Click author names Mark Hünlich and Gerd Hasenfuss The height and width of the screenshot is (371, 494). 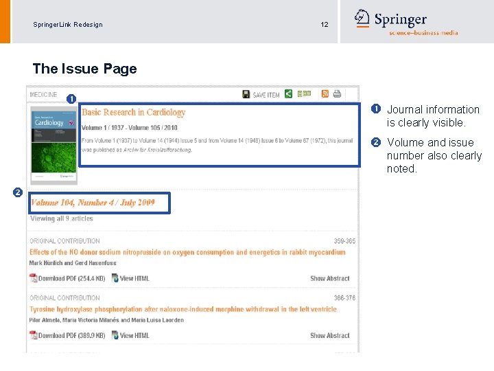tap(73, 262)
